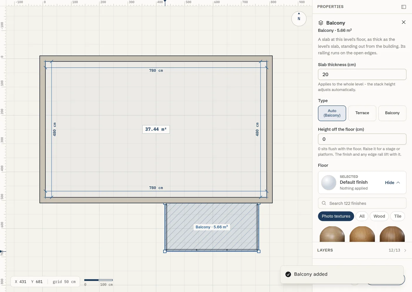412x292 pixels.
Task: Expand the Layers section chevron
Action: point(405,251)
